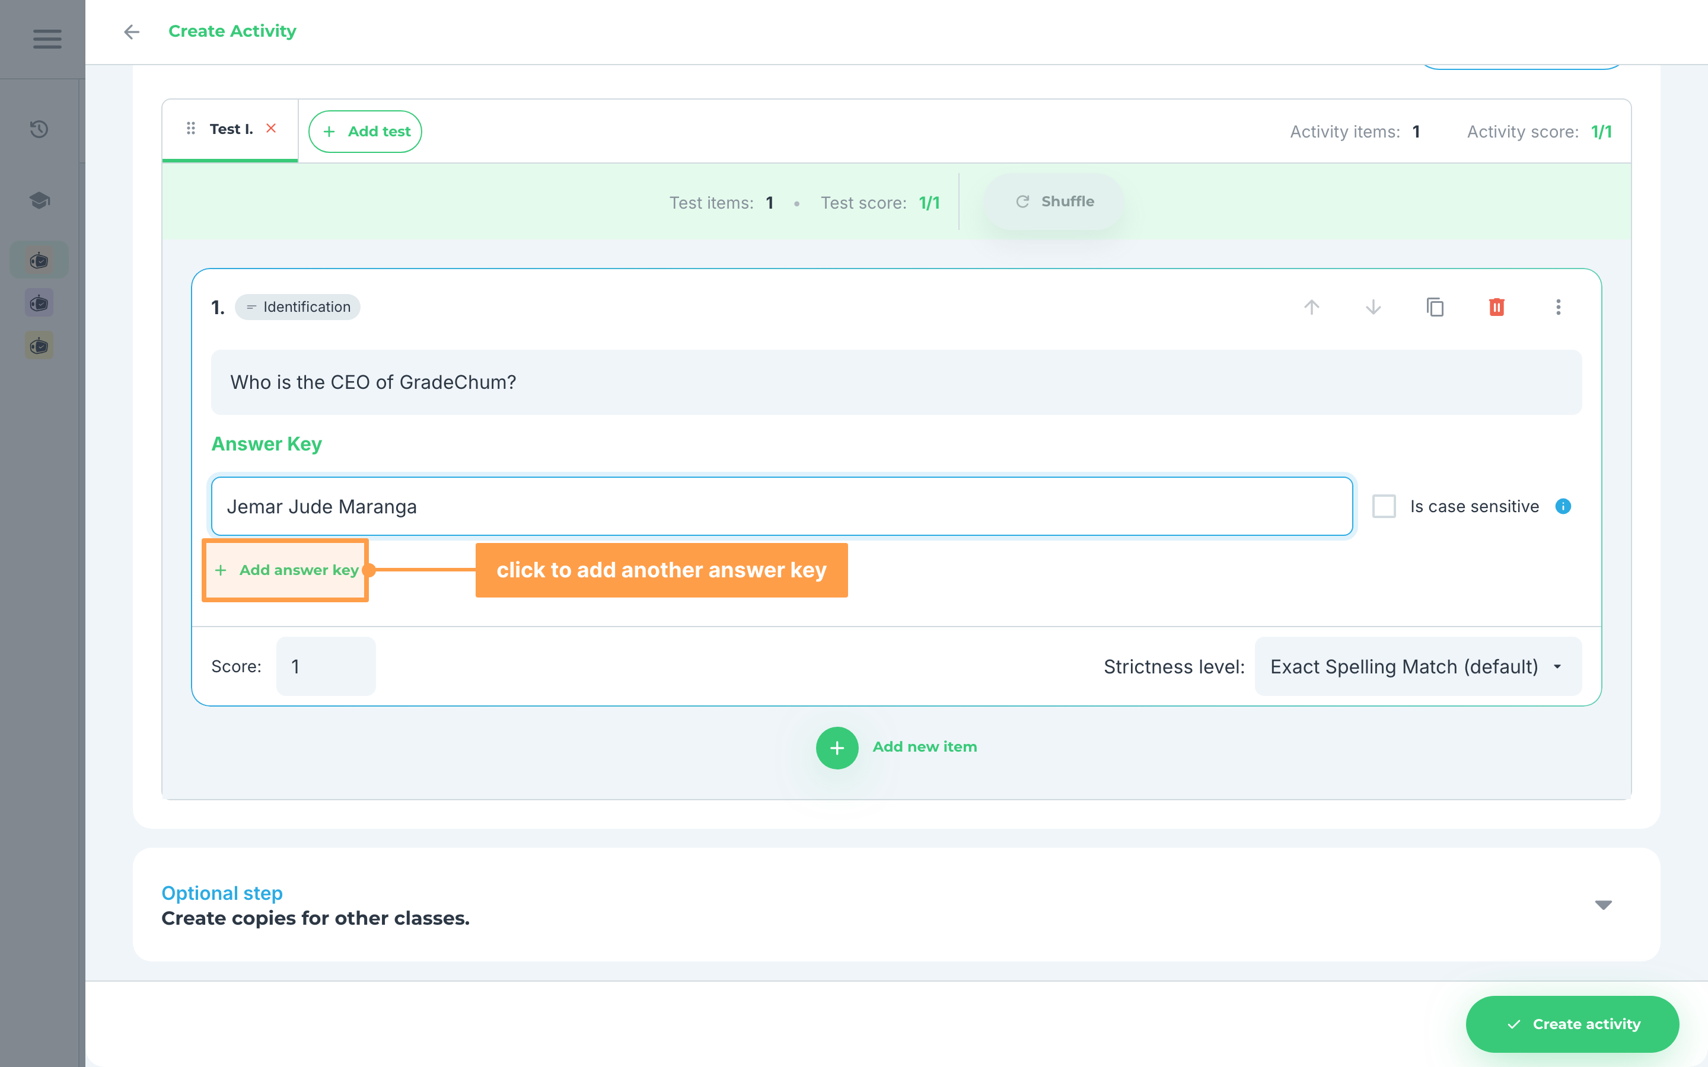
Task: Duplicate the Identification item
Action: (x=1435, y=307)
